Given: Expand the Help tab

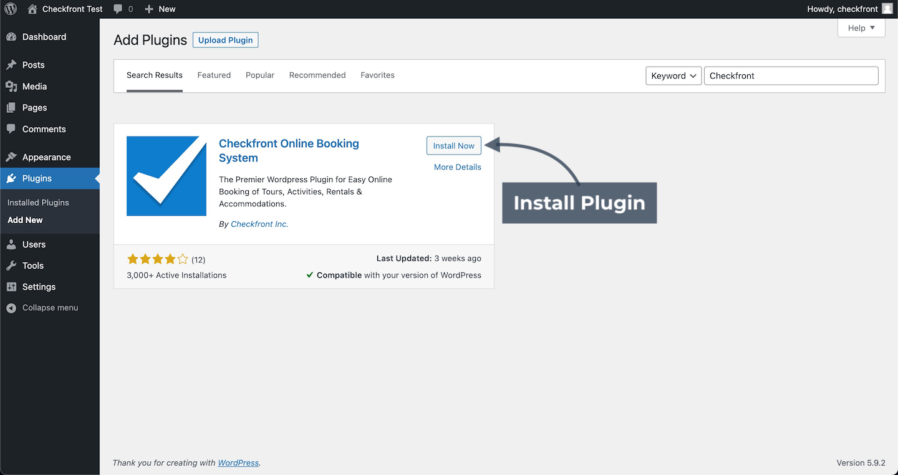Looking at the screenshot, I should coord(861,28).
